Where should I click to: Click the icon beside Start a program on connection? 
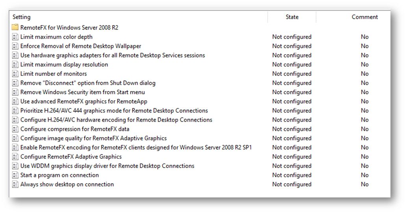[x=15, y=175]
